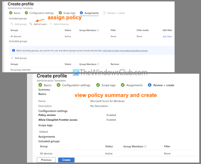This screenshot has width=201, height=164.
Task: Click the All devices row in Included groups table
Action: [x=92, y=36]
